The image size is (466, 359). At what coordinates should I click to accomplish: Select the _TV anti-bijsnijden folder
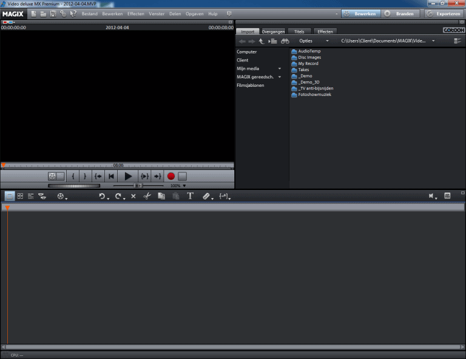[x=312, y=88]
